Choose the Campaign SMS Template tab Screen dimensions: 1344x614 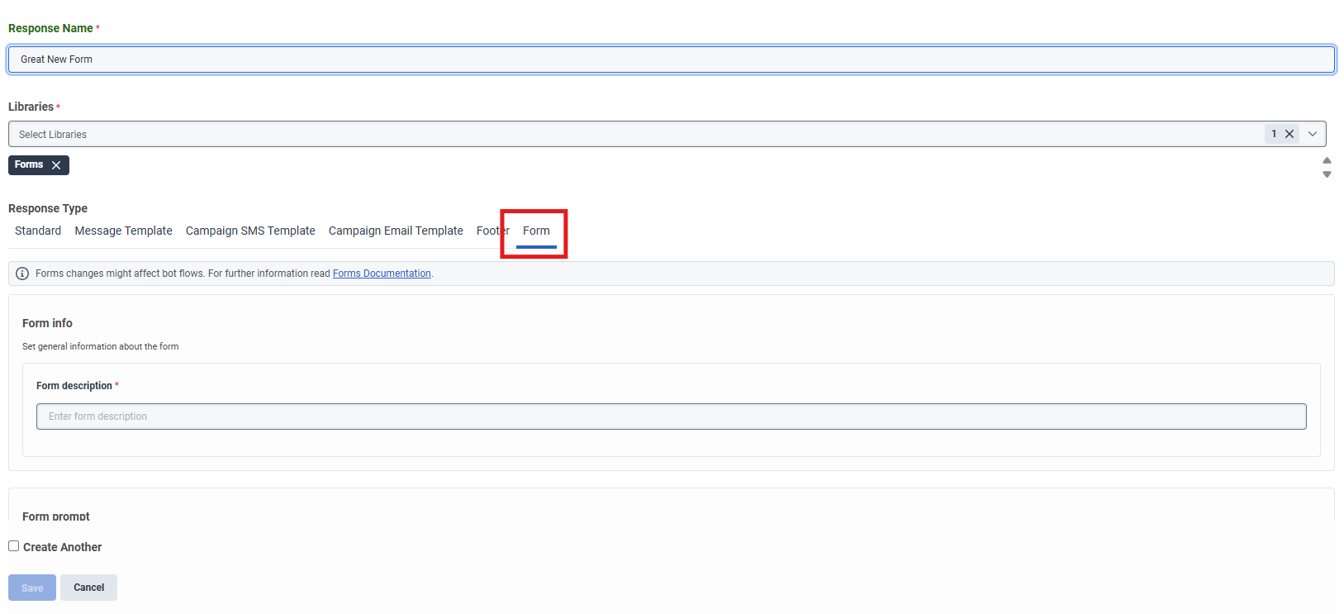(x=250, y=231)
